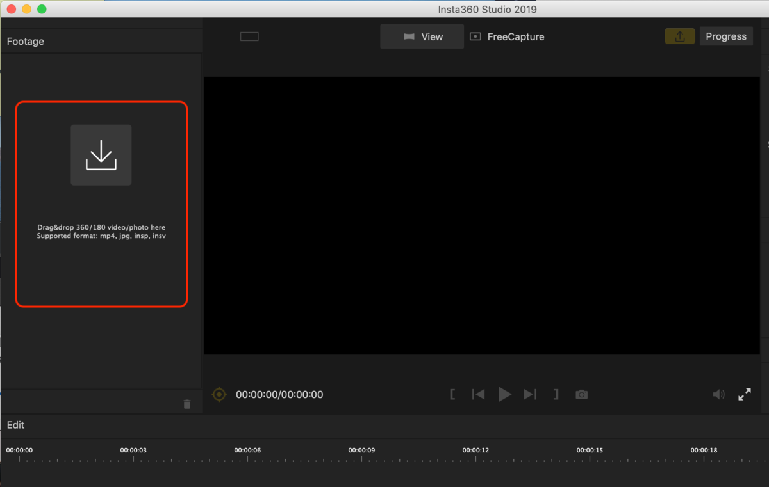Viewport: 769px width, 487px height.
Task: Click the 00:00:18 timeline marker
Action: point(704,450)
